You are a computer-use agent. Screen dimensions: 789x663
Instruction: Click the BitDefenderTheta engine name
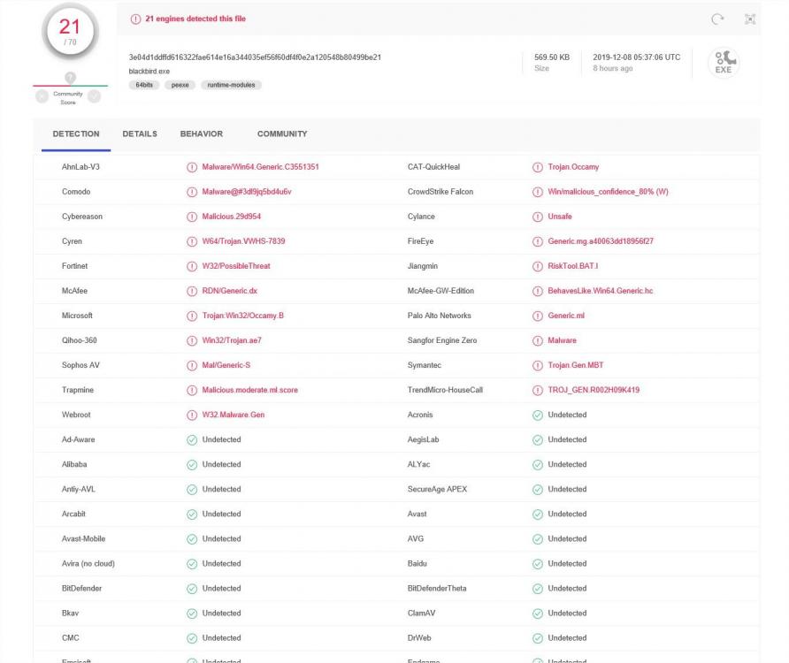(437, 588)
